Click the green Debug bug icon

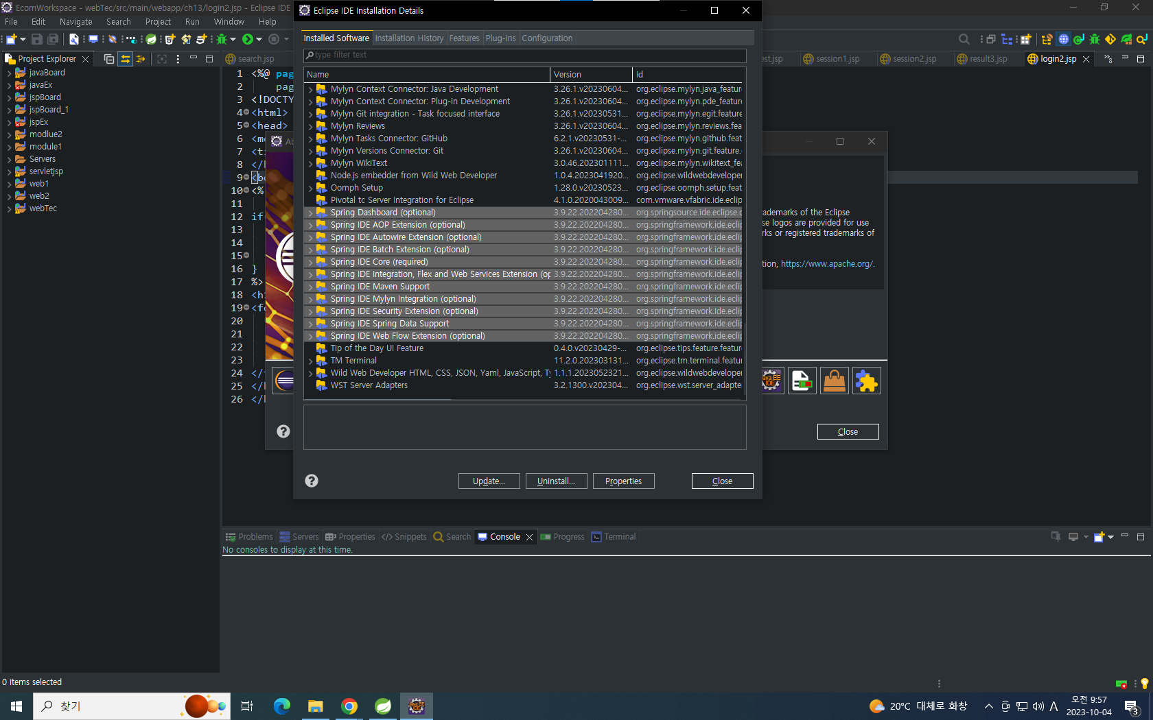(222, 39)
